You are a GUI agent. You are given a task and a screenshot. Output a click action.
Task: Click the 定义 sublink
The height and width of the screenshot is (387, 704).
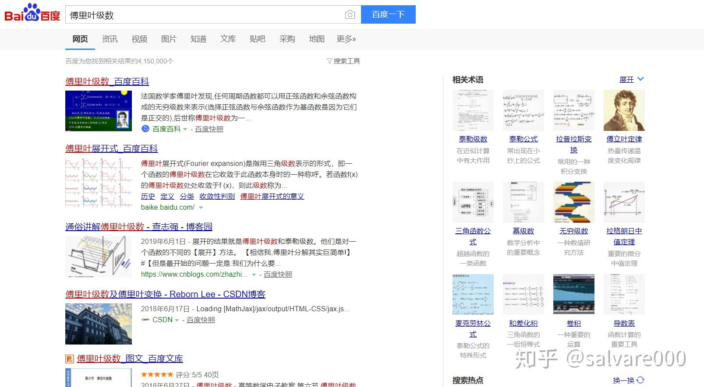[x=167, y=197]
